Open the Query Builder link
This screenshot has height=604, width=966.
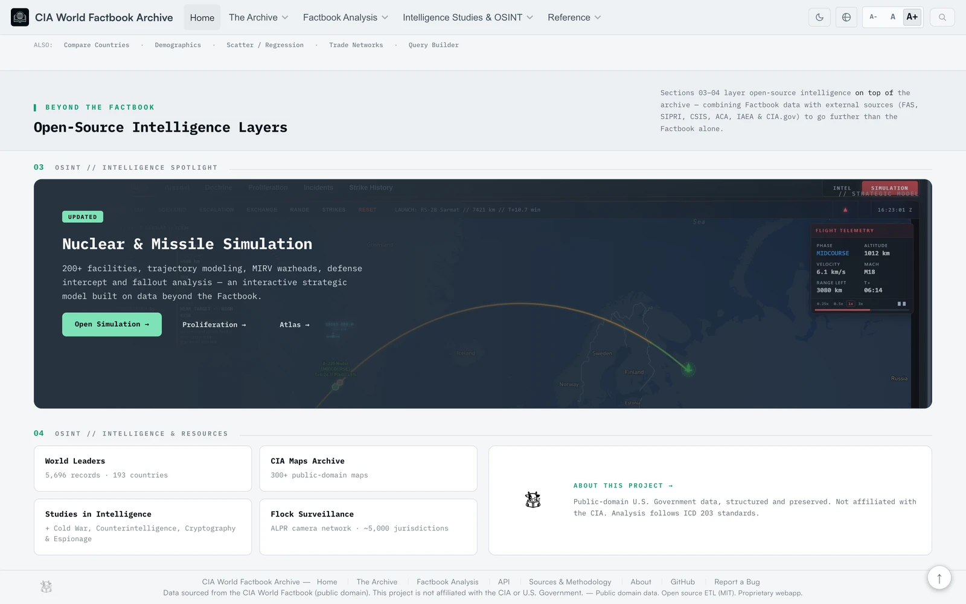433,45
